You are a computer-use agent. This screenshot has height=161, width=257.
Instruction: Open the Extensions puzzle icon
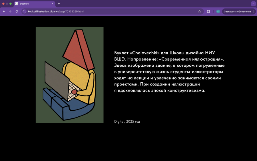[208, 11]
